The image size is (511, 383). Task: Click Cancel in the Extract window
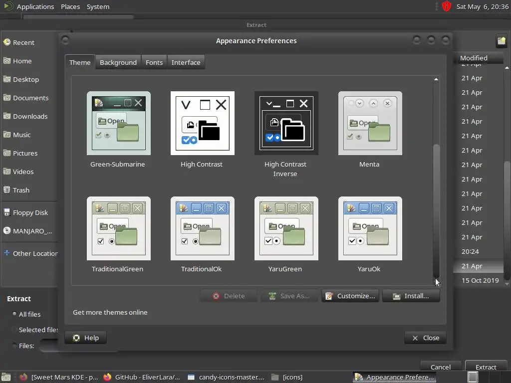tap(441, 367)
